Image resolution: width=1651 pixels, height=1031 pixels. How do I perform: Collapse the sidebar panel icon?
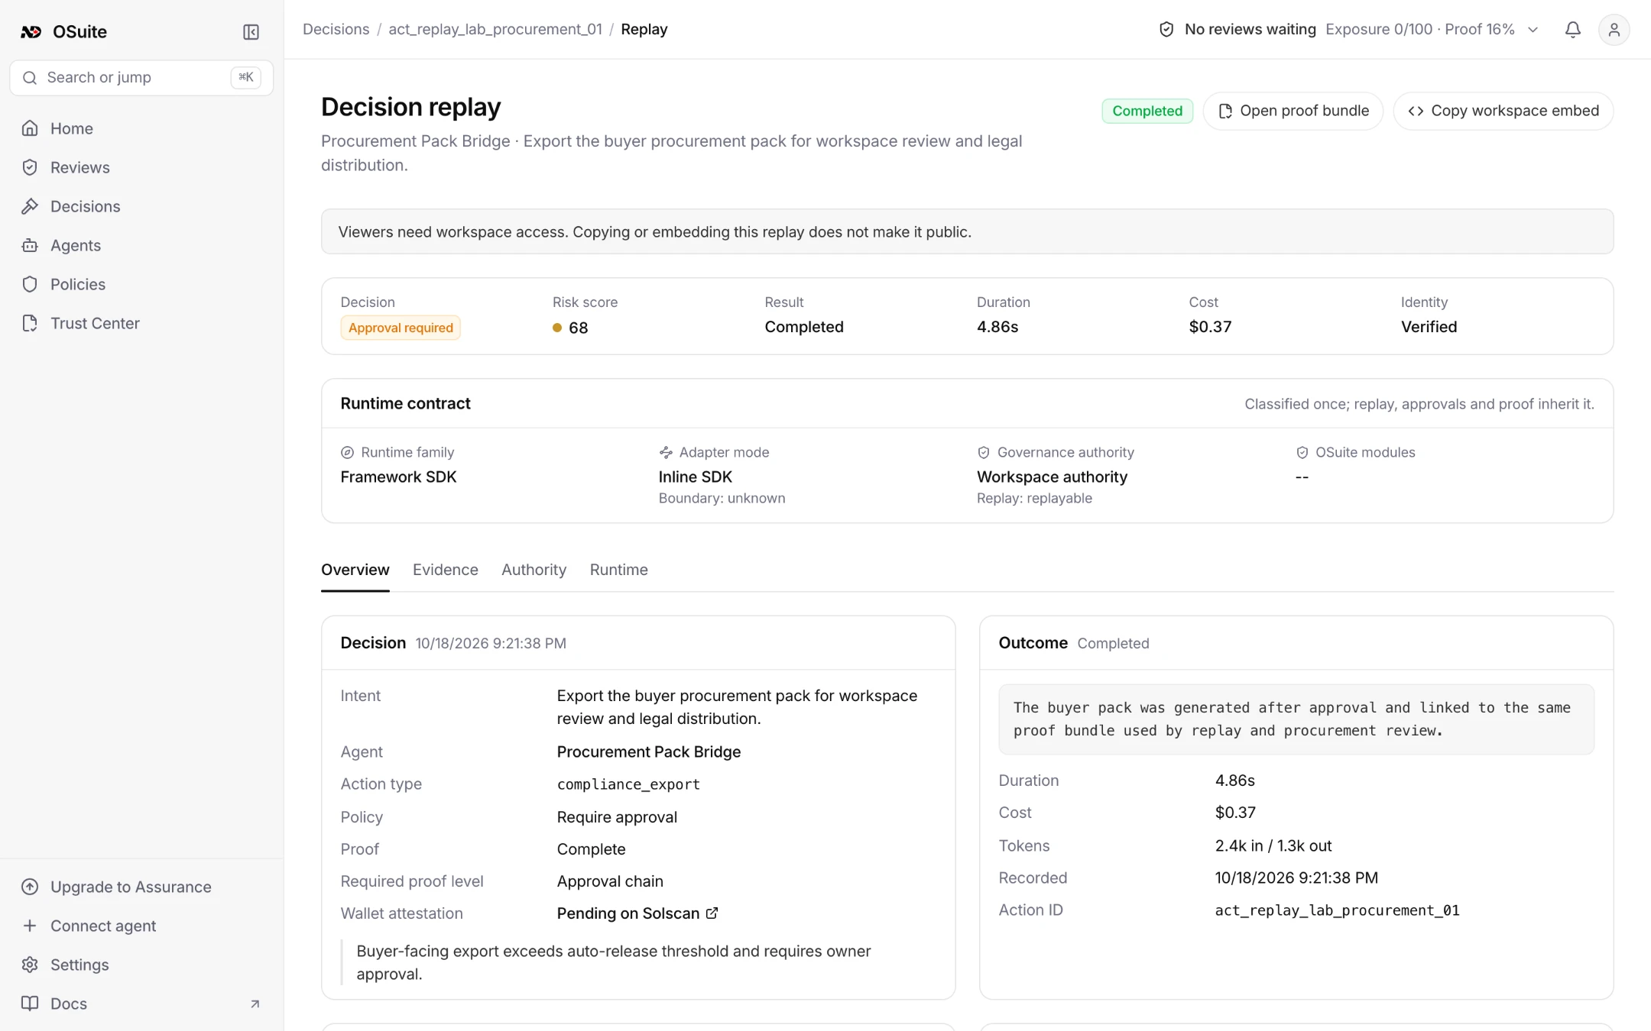251,31
